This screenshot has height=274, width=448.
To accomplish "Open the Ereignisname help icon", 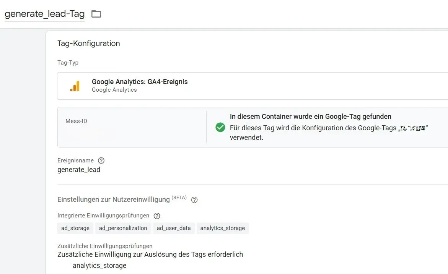I will (x=101, y=161).
